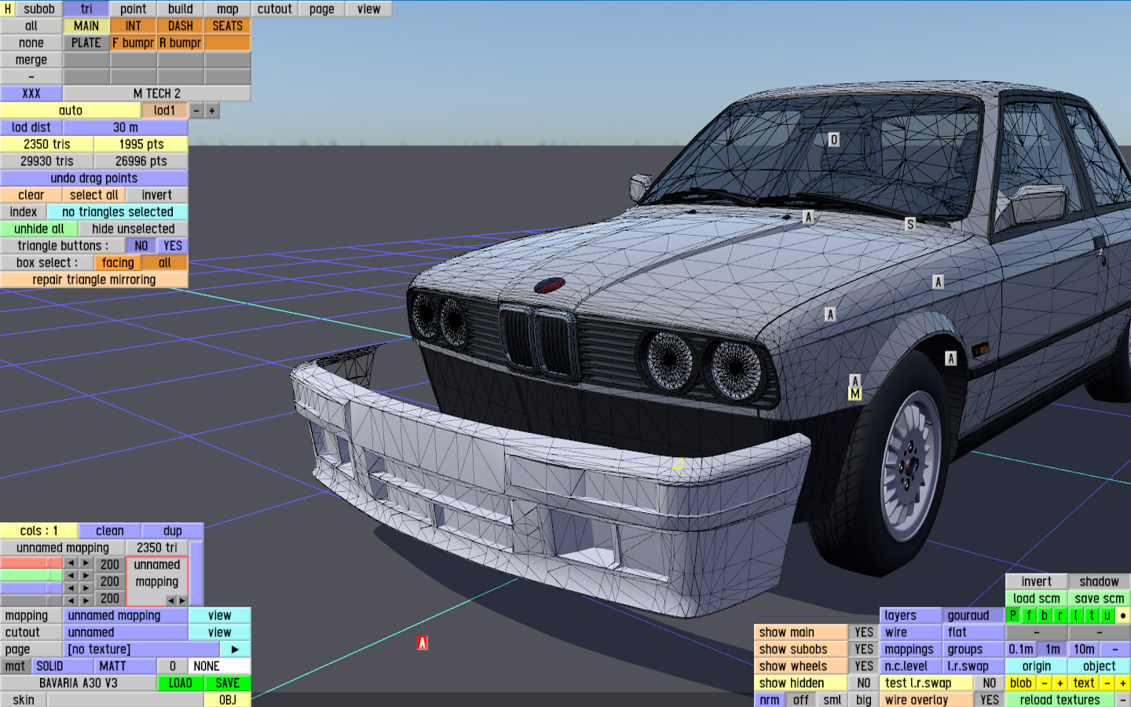Select the 'F bumpr' subobject

(x=134, y=43)
